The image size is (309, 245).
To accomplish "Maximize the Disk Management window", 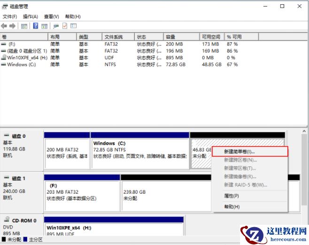I will [x=282, y=6].
